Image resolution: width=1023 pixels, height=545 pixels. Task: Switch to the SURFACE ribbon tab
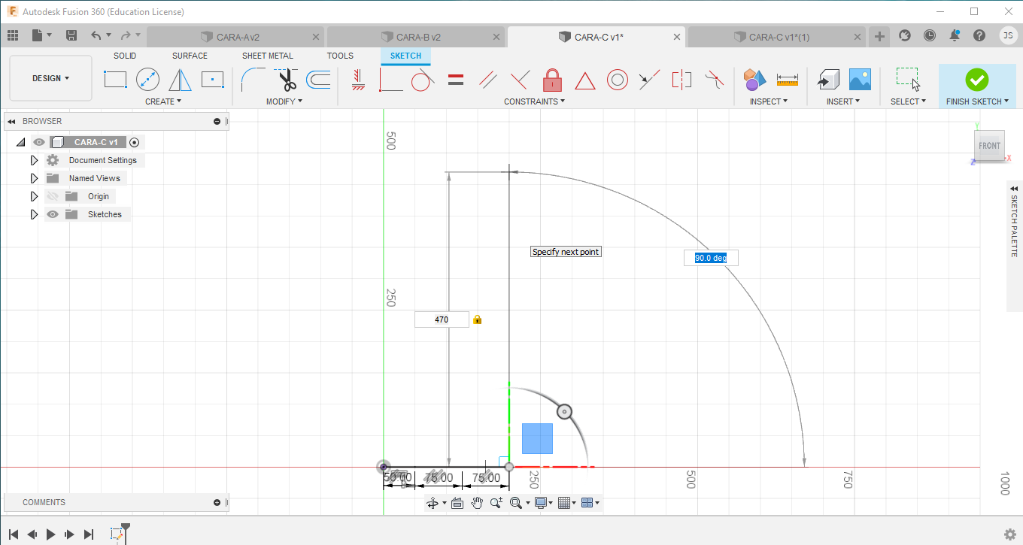click(x=190, y=56)
